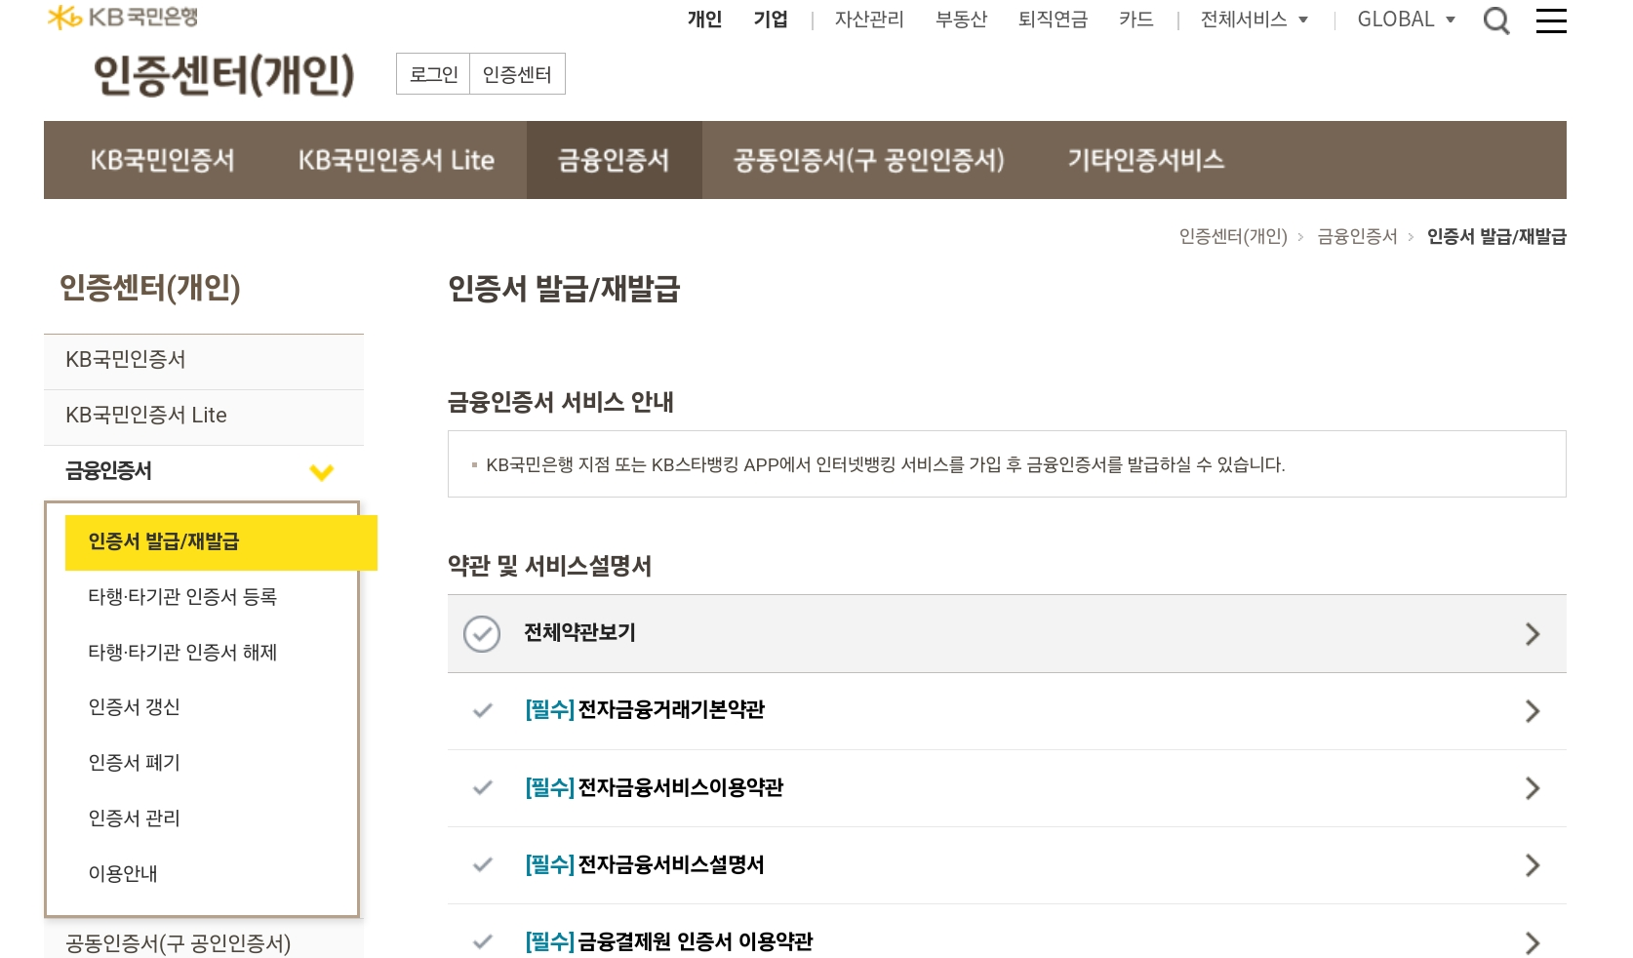Expand the 전체약관보기 row arrow
Screen dimensions: 1633x958
[1533, 634]
